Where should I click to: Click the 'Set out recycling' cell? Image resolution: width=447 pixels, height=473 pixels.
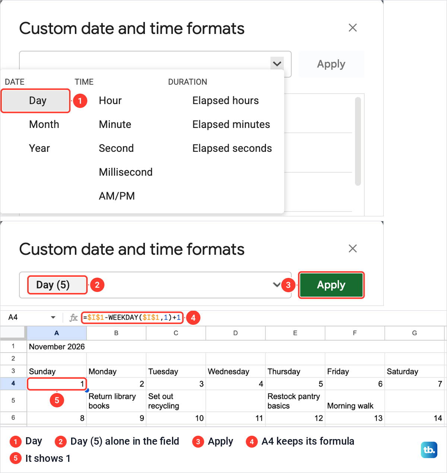(x=176, y=401)
